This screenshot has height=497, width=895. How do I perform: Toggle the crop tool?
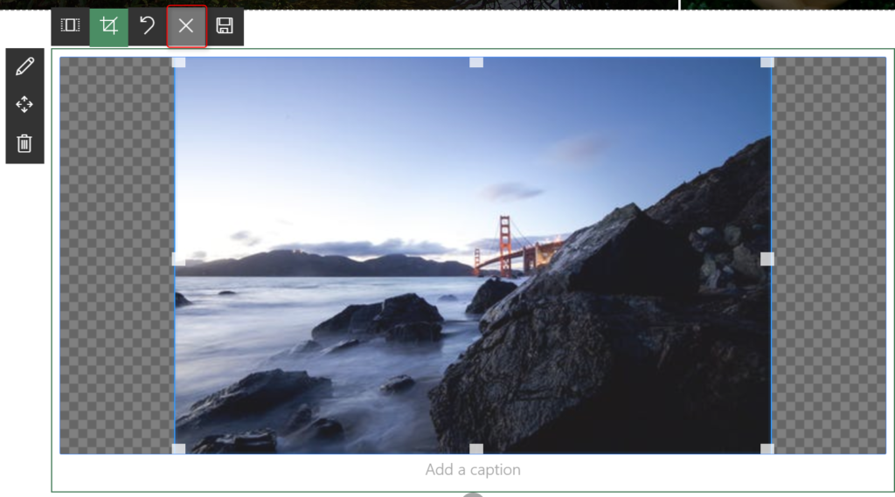(109, 25)
